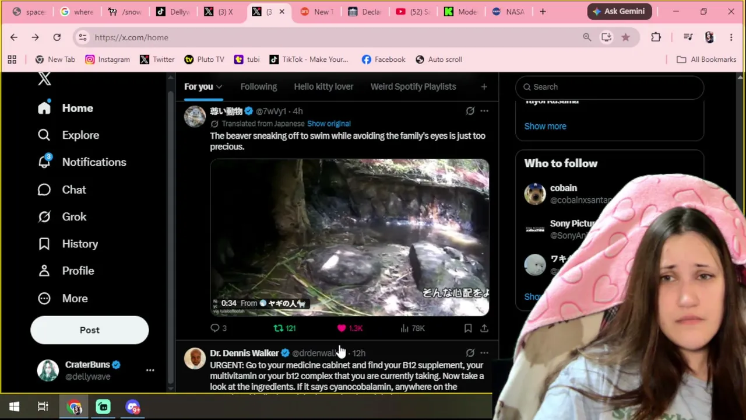Viewport: 746px width, 420px height.
Task: Click the Ask Gemini button
Action: pos(618,12)
